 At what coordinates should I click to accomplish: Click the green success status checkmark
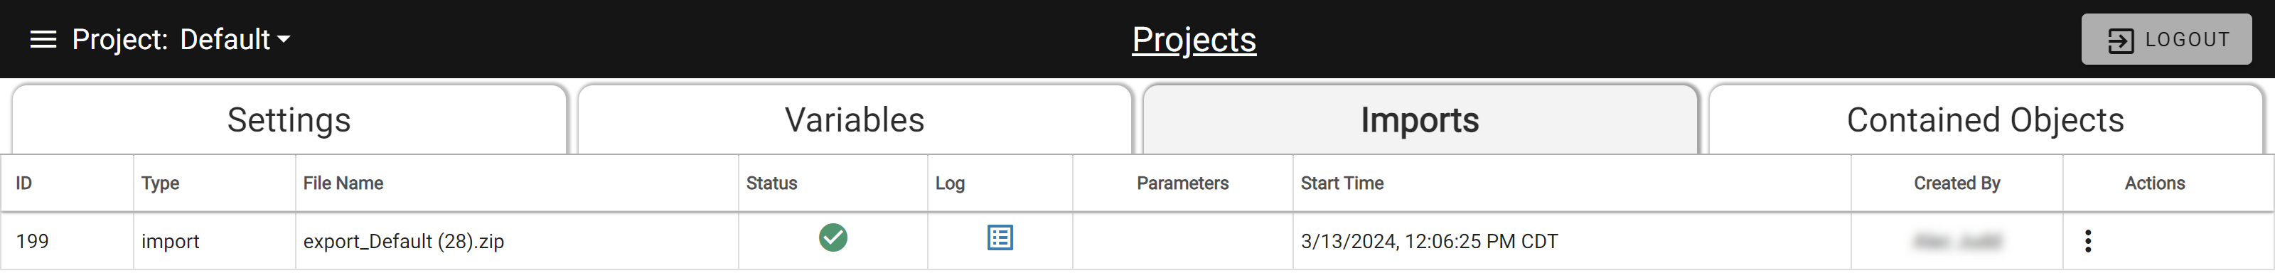(x=833, y=237)
